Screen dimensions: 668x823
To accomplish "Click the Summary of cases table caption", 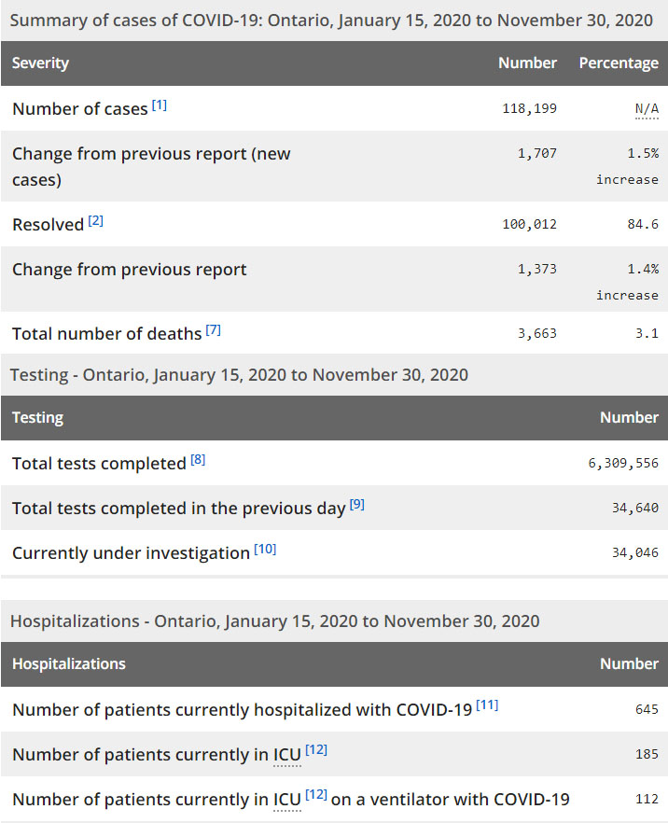I will point(331,21).
